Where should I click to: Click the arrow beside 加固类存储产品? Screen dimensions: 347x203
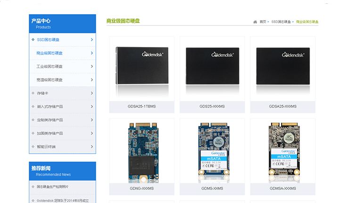92,133
